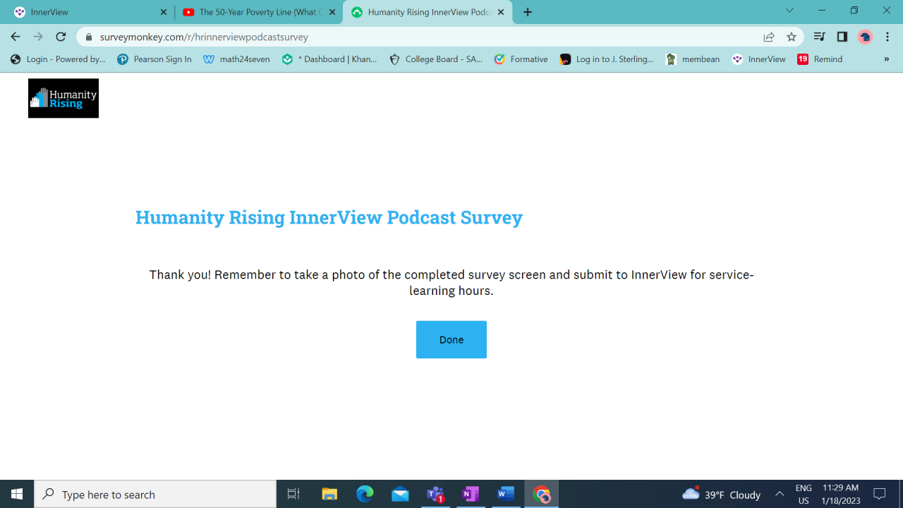Screen dimensions: 903x508
Task: Switch to the 50-Year Poverty Line YouTube tab
Action: point(257,12)
